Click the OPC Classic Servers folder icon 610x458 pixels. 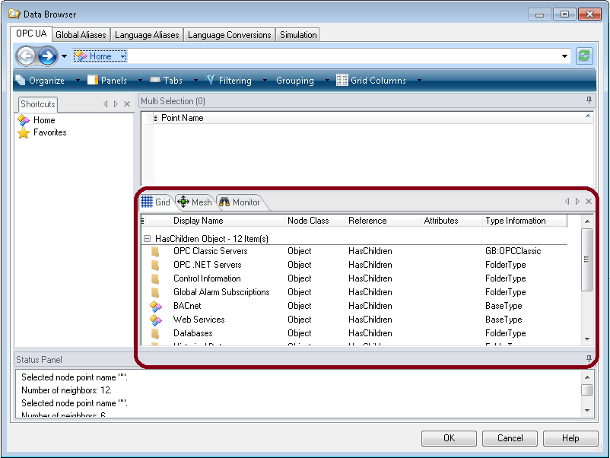[x=155, y=251]
